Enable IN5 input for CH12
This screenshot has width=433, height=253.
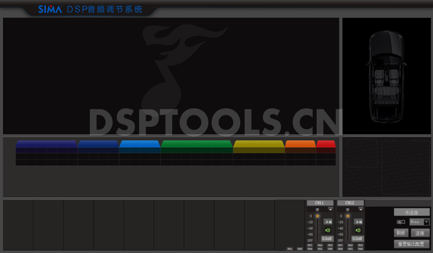click(350, 249)
